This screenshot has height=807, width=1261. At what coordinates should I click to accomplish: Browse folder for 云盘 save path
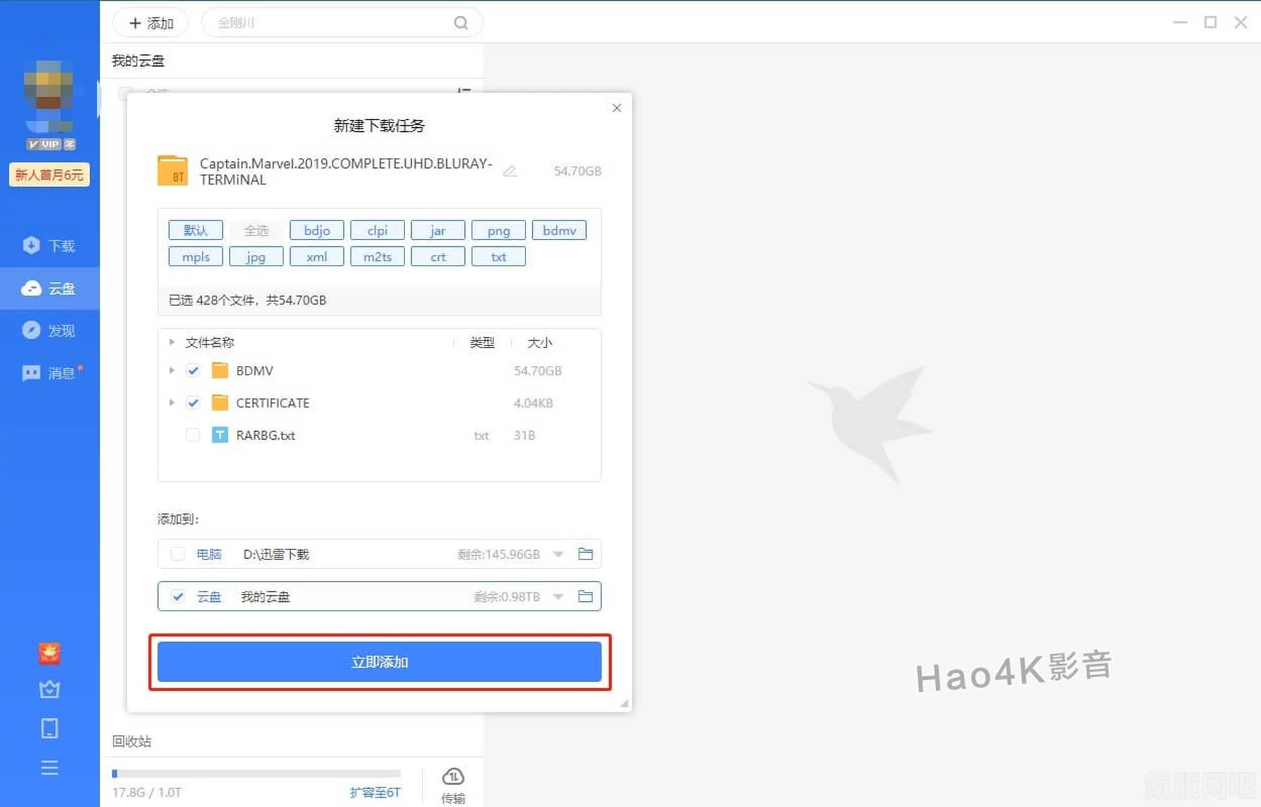tap(585, 596)
